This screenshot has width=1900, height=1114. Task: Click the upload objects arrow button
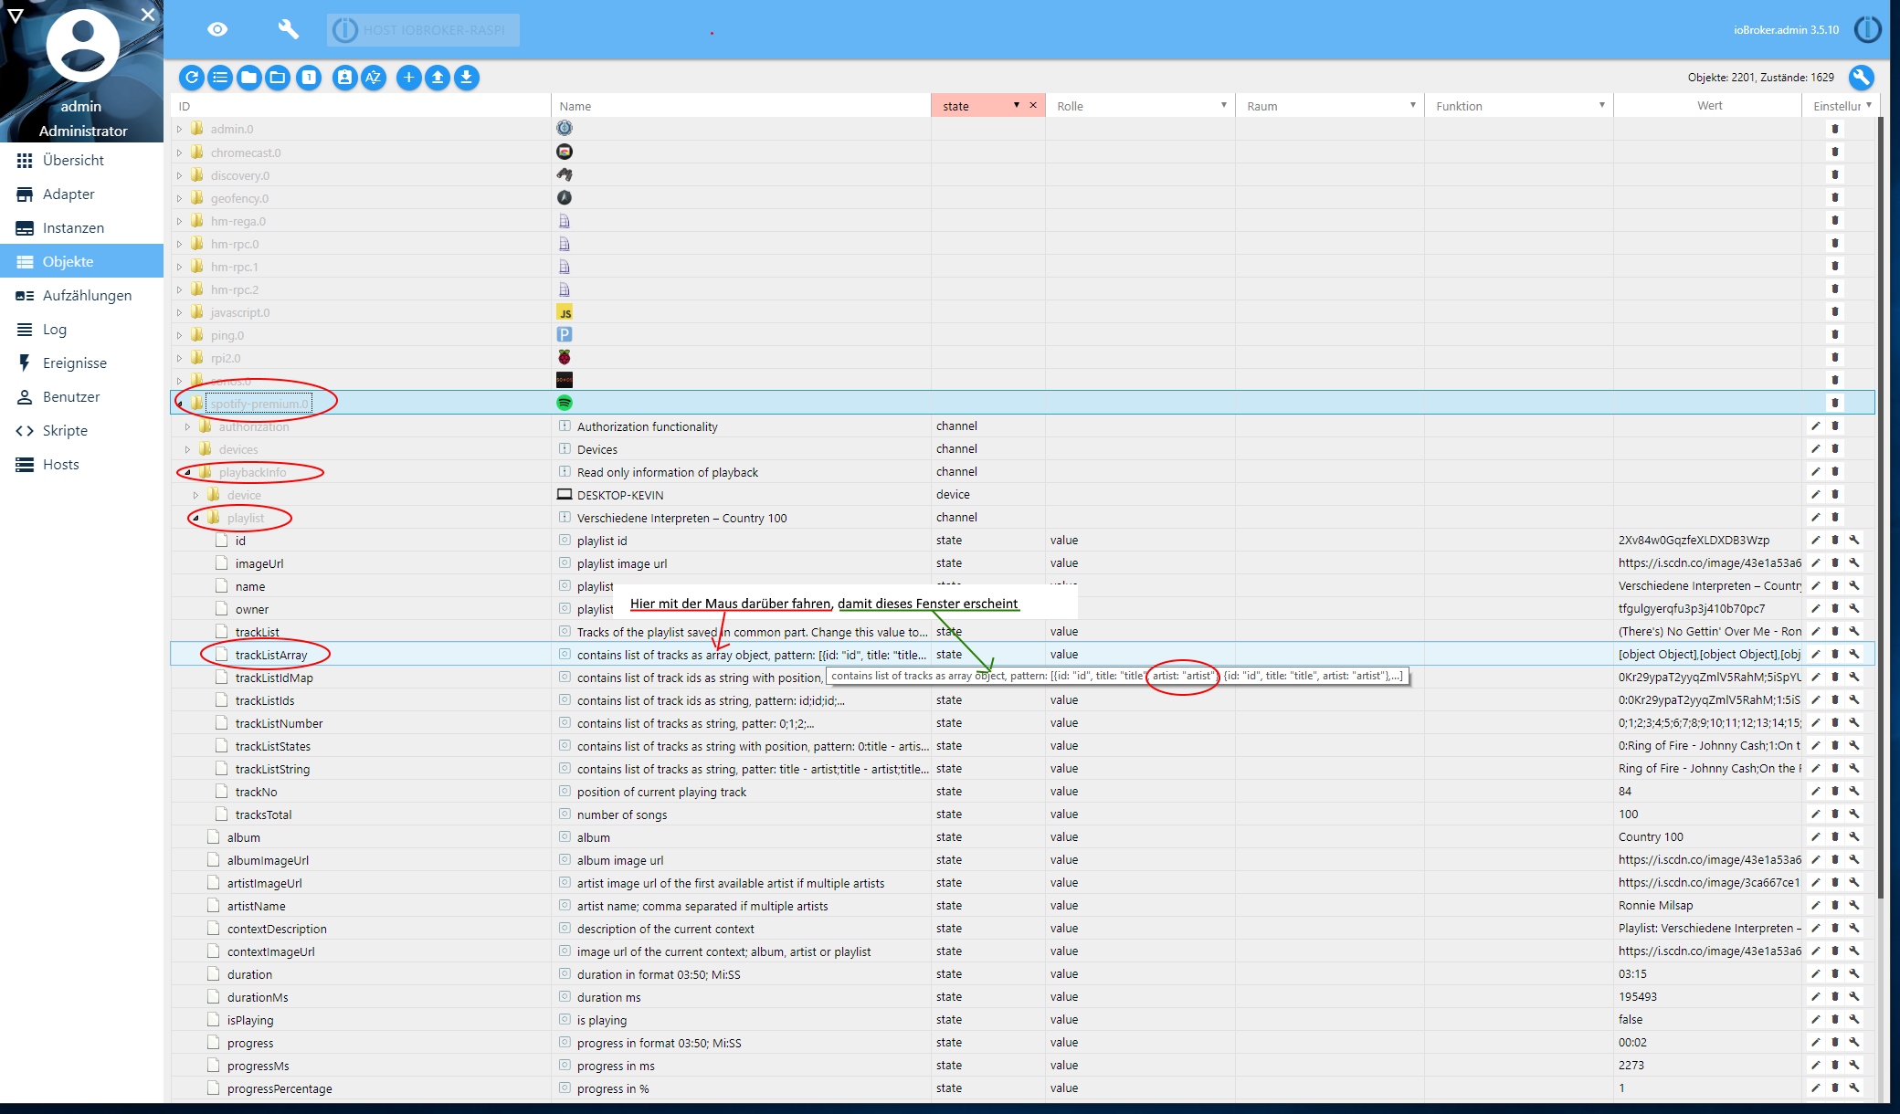pyautogui.click(x=438, y=78)
